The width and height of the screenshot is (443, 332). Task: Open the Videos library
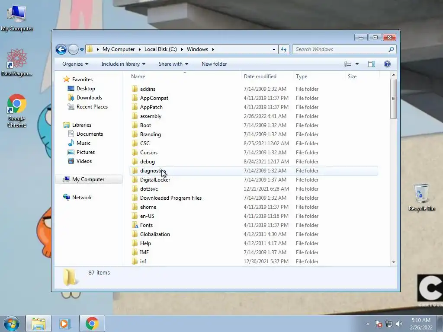coord(84,161)
